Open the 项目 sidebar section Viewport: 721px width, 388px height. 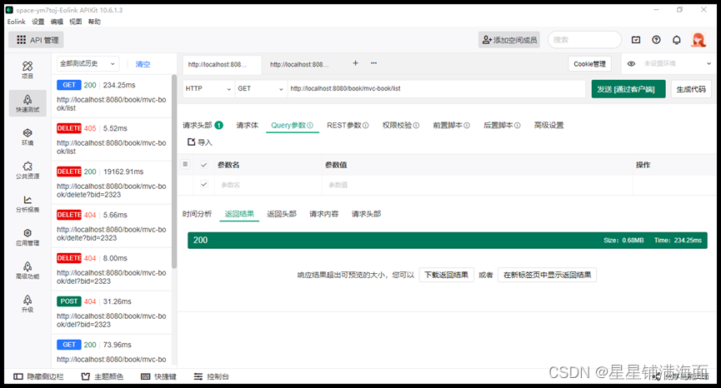point(28,70)
